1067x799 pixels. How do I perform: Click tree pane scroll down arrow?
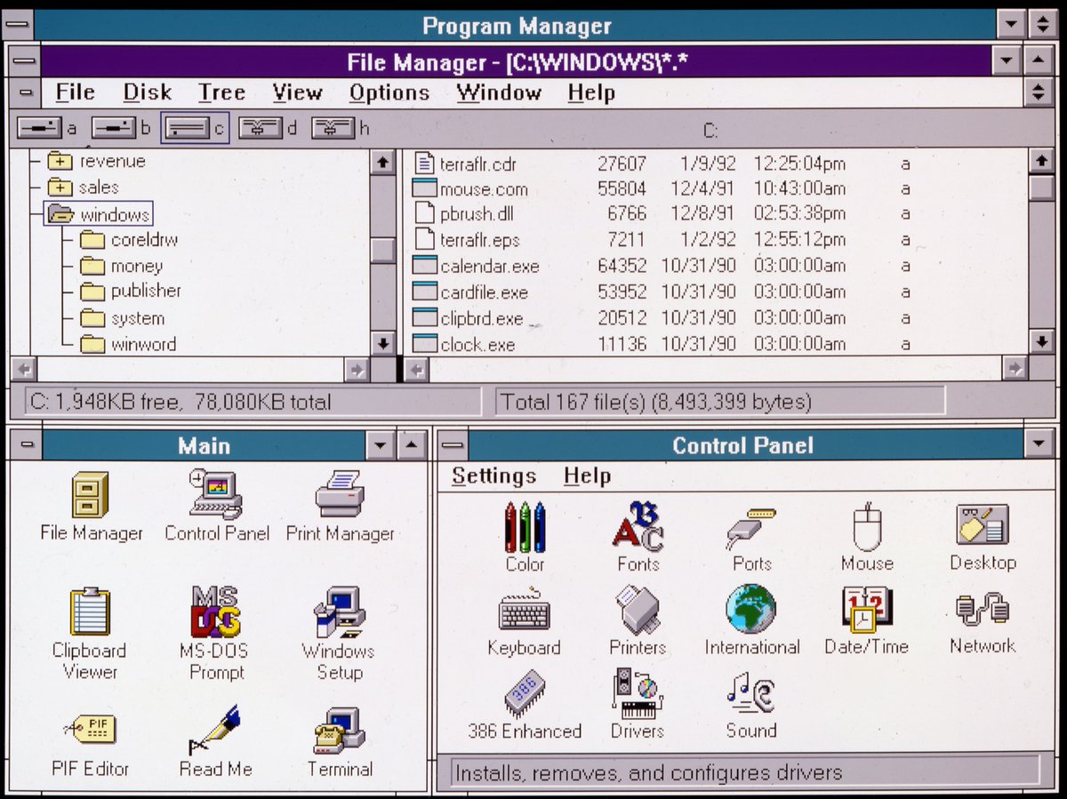click(382, 342)
